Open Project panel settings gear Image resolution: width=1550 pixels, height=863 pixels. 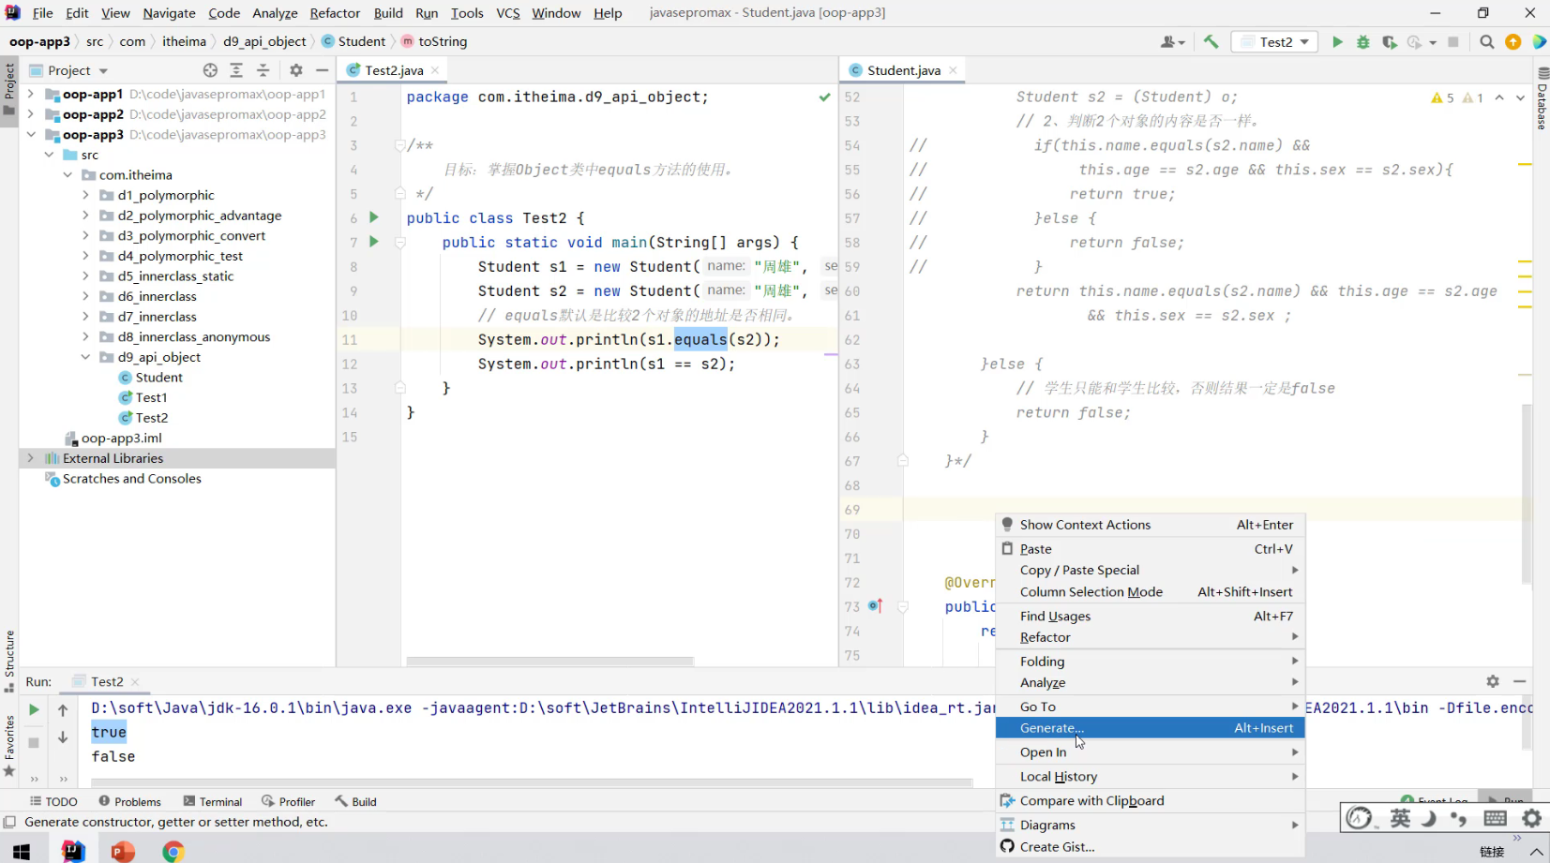point(296,70)
